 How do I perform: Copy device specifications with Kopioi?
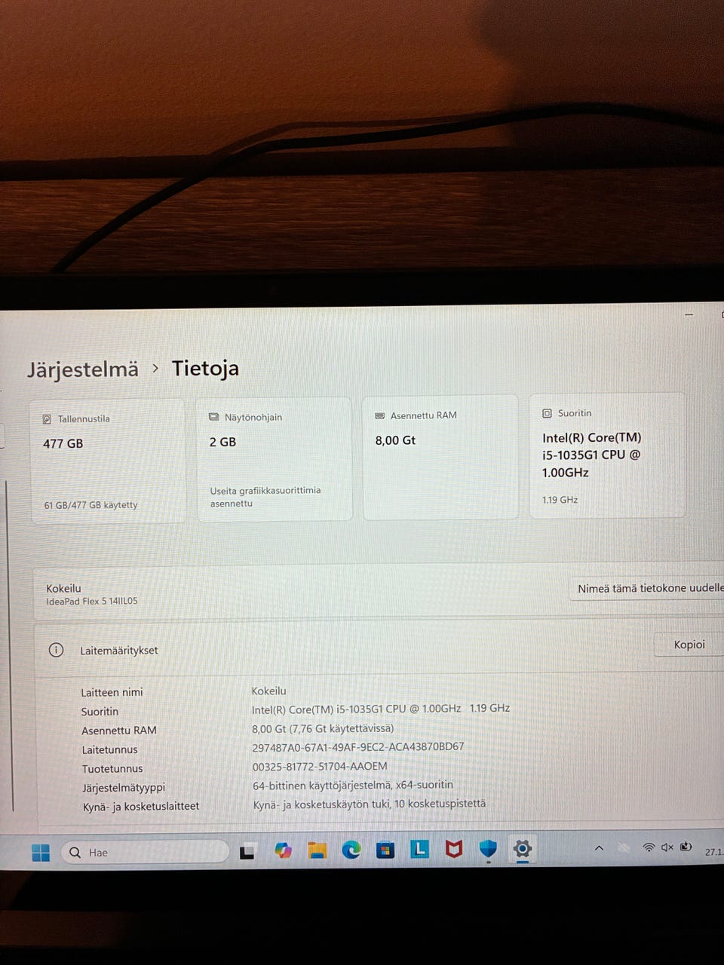(x=689, y=645)
